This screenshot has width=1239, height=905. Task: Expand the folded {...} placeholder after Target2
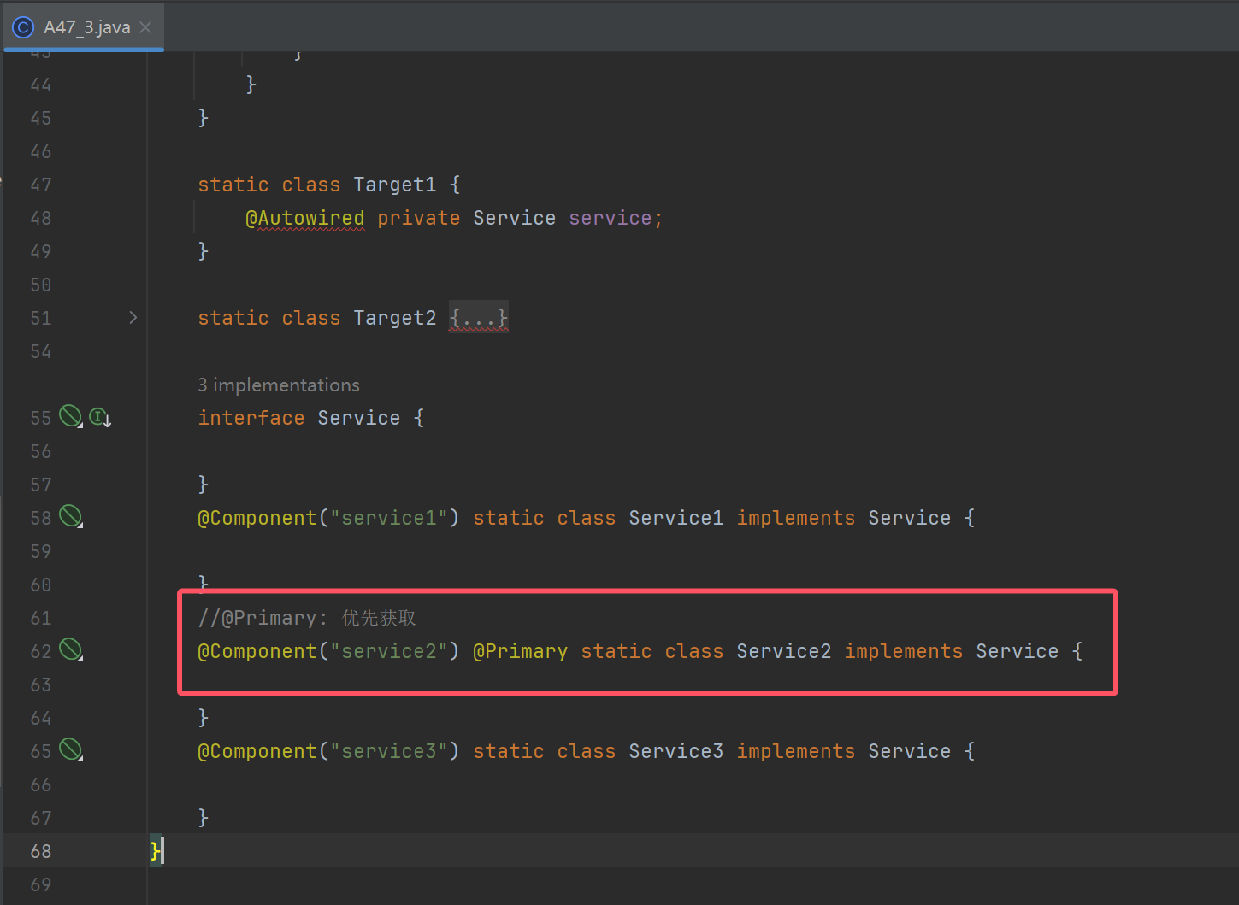tap(479, 318)
